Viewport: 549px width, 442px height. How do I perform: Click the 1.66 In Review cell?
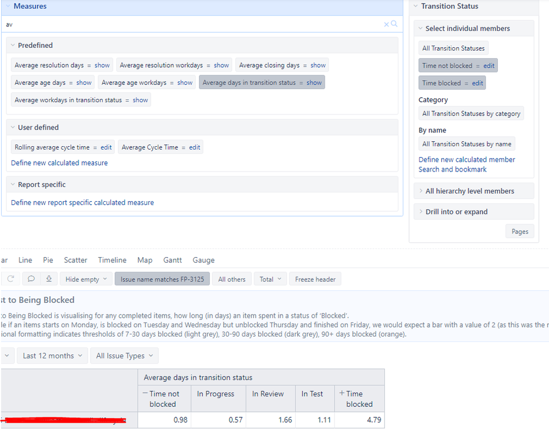click(x=270, y=420)
